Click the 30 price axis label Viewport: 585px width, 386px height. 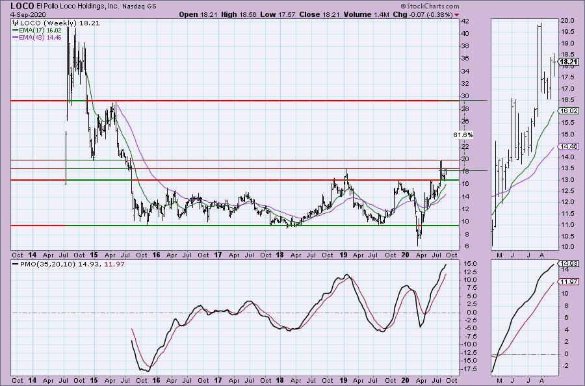[x=465, y=96]
